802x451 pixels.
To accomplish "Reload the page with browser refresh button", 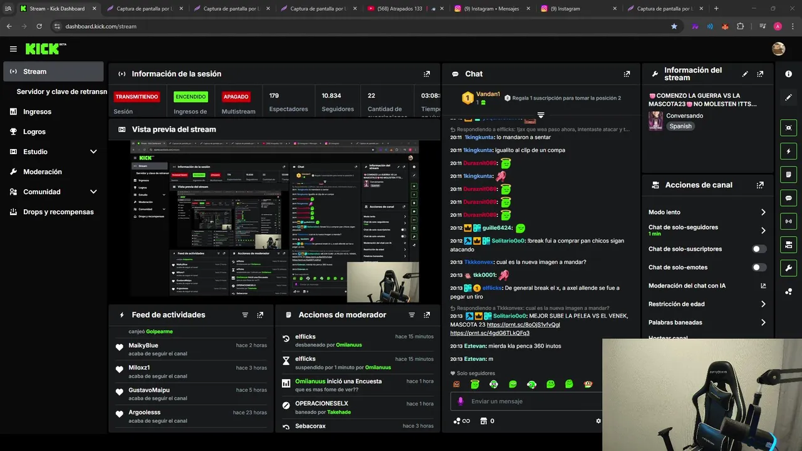I will (x=39, y=26).
